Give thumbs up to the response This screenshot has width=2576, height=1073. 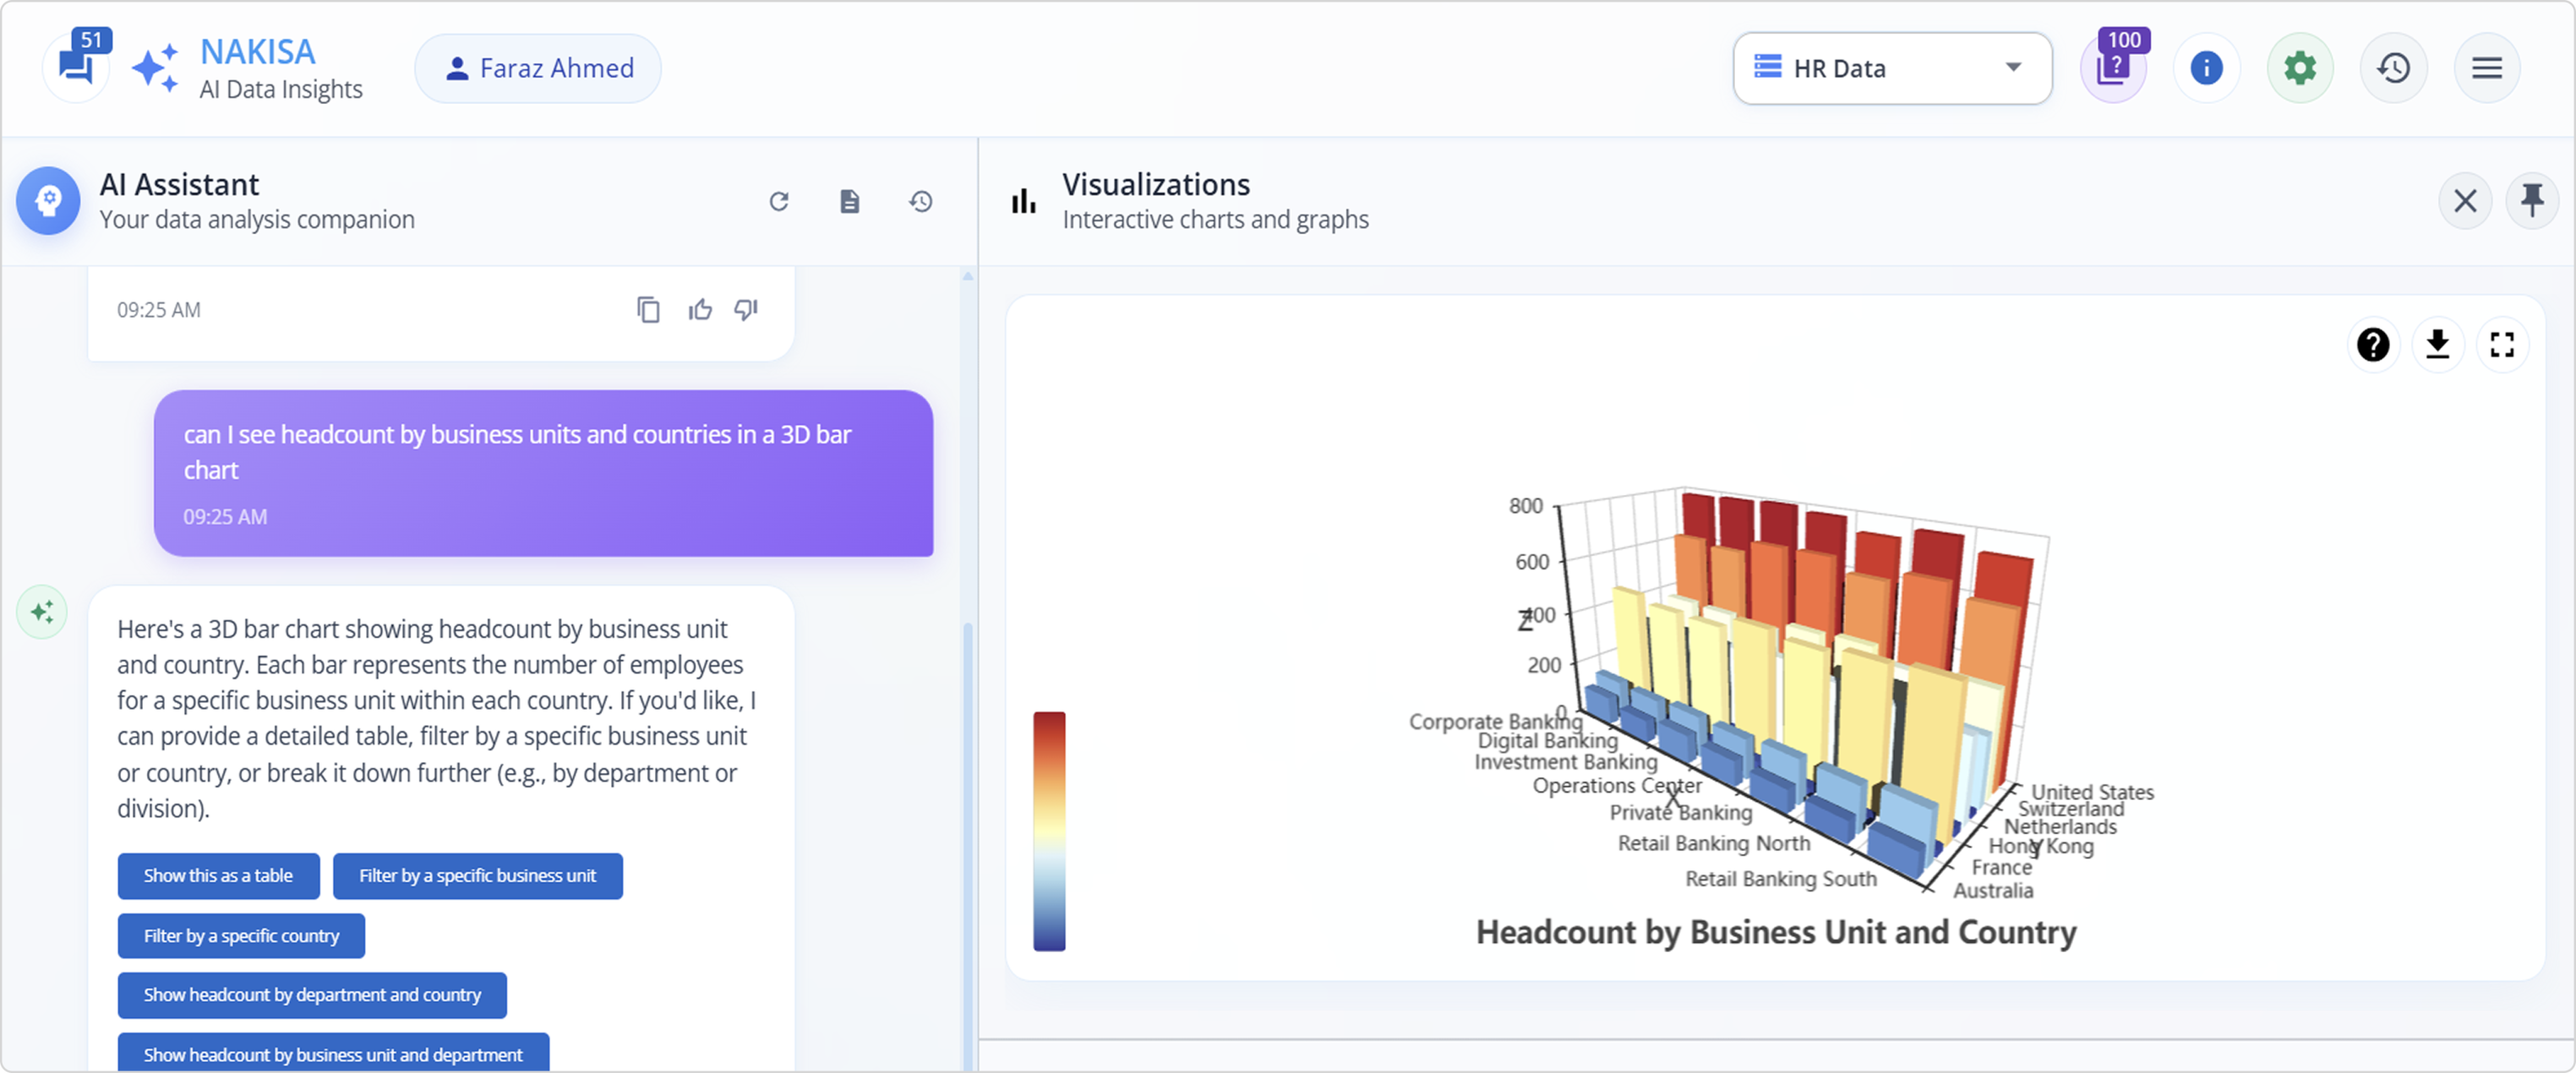tap(700, 310)
